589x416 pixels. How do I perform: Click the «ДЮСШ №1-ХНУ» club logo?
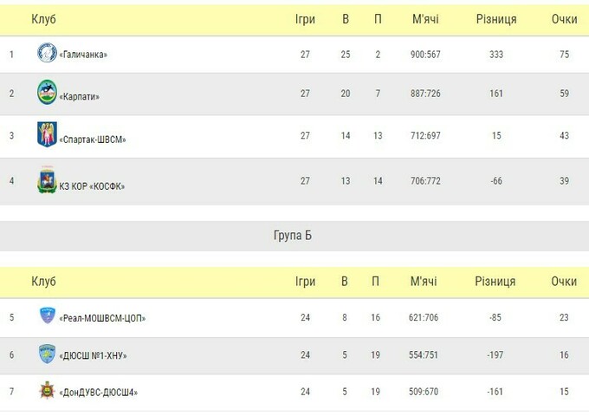tap(47, 354)
